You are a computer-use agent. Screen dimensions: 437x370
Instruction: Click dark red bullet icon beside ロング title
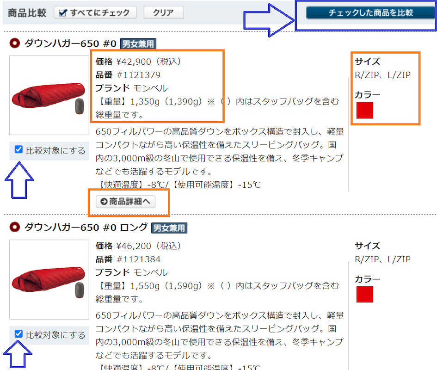15,227
